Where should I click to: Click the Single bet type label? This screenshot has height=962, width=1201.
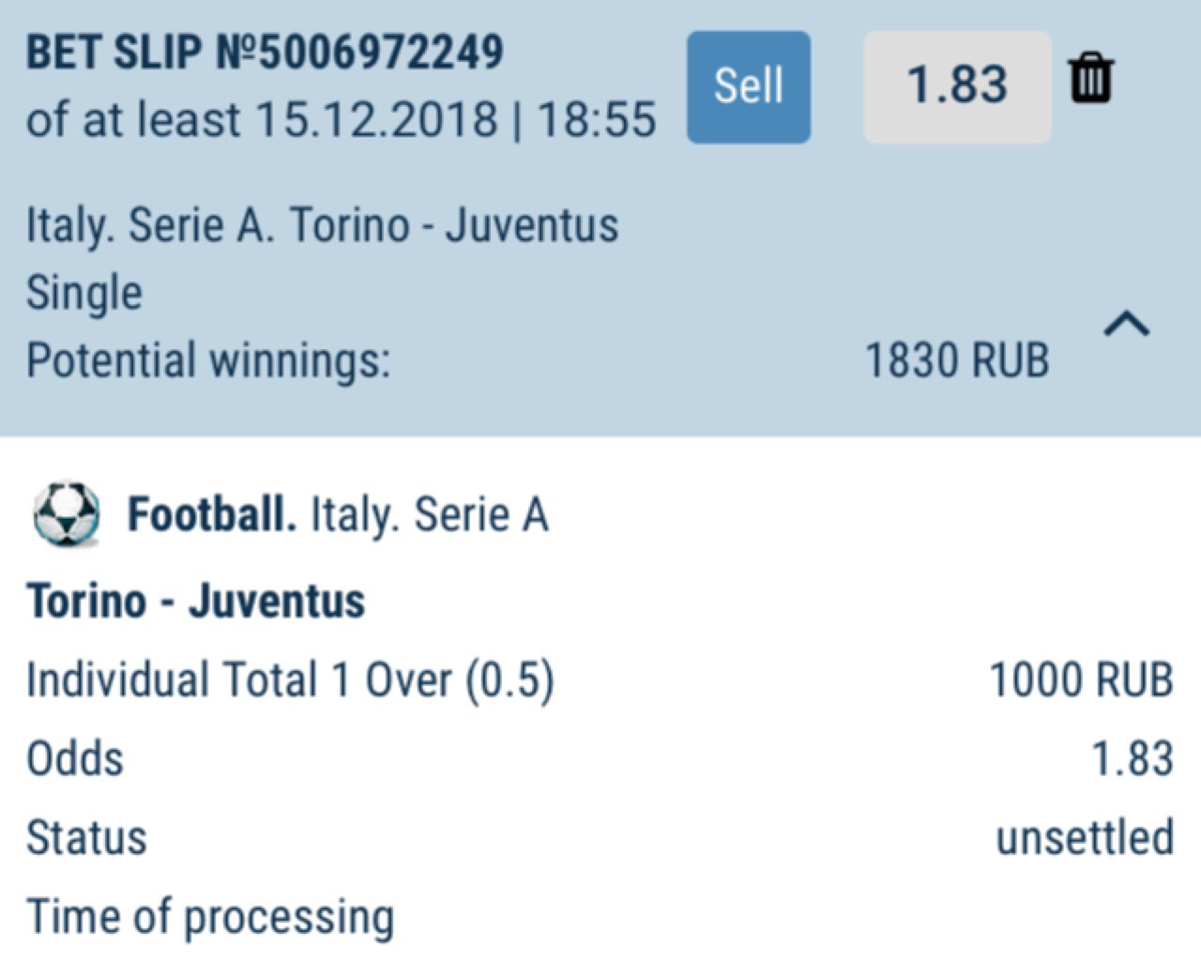click(84, 293)
